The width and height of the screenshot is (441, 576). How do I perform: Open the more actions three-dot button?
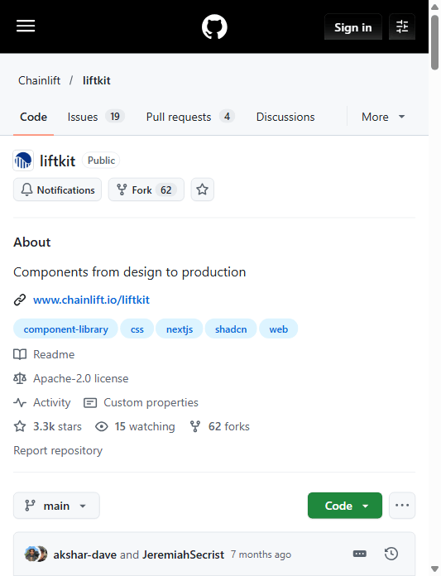click(x=402, y=506)
